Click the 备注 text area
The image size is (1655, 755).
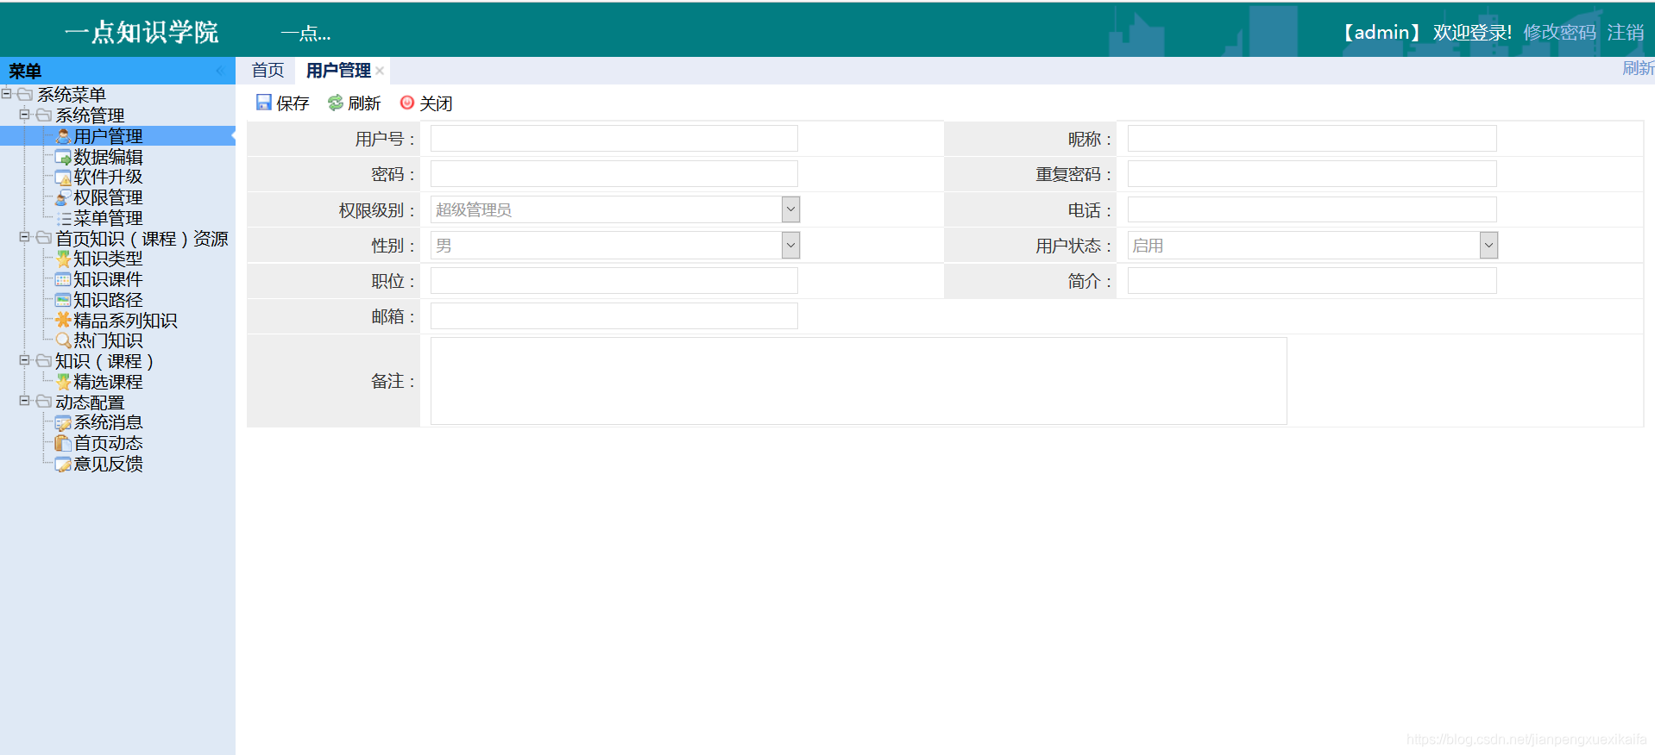click(859, 381)
